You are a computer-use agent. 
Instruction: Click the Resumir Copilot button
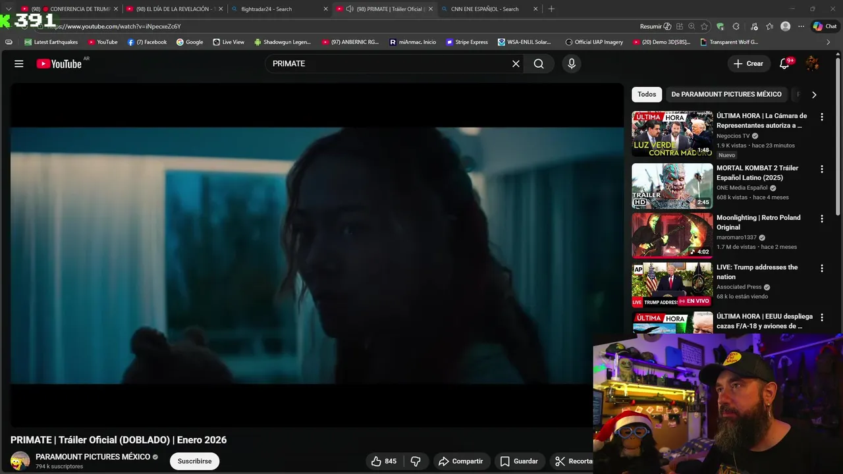coord(655,26)
